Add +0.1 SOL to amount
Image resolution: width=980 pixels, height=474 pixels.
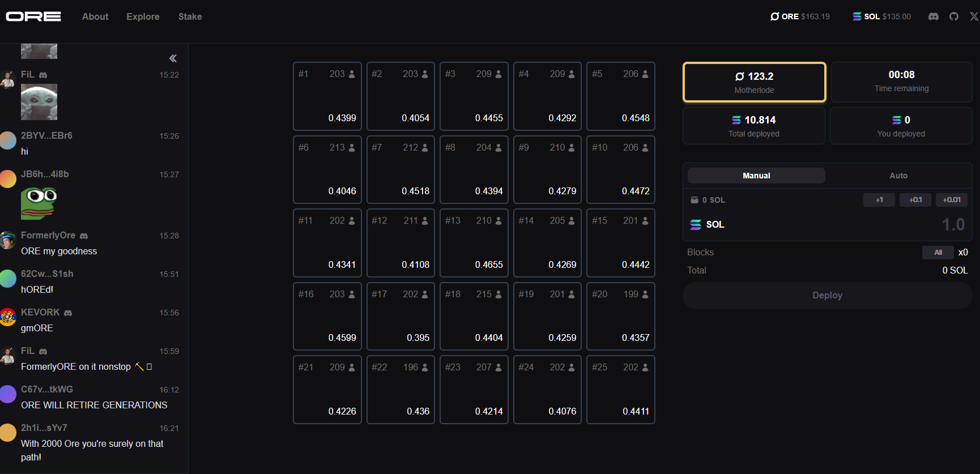[915, 200]
